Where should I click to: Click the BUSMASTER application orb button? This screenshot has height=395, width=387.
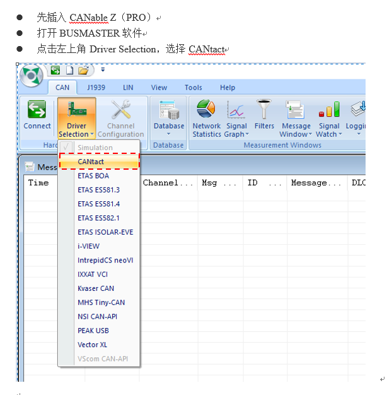[32, 76]
